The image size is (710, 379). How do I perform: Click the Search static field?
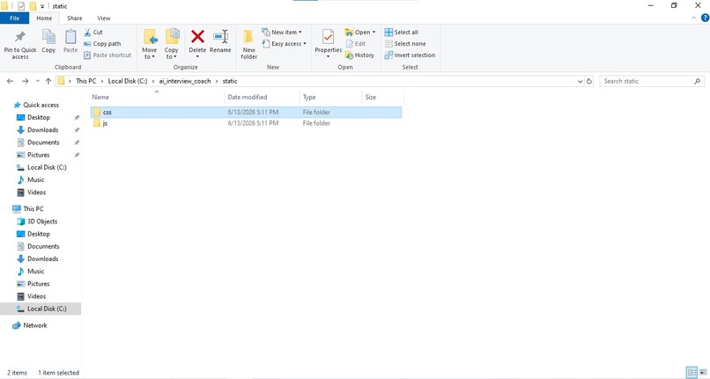click(652, 82)
